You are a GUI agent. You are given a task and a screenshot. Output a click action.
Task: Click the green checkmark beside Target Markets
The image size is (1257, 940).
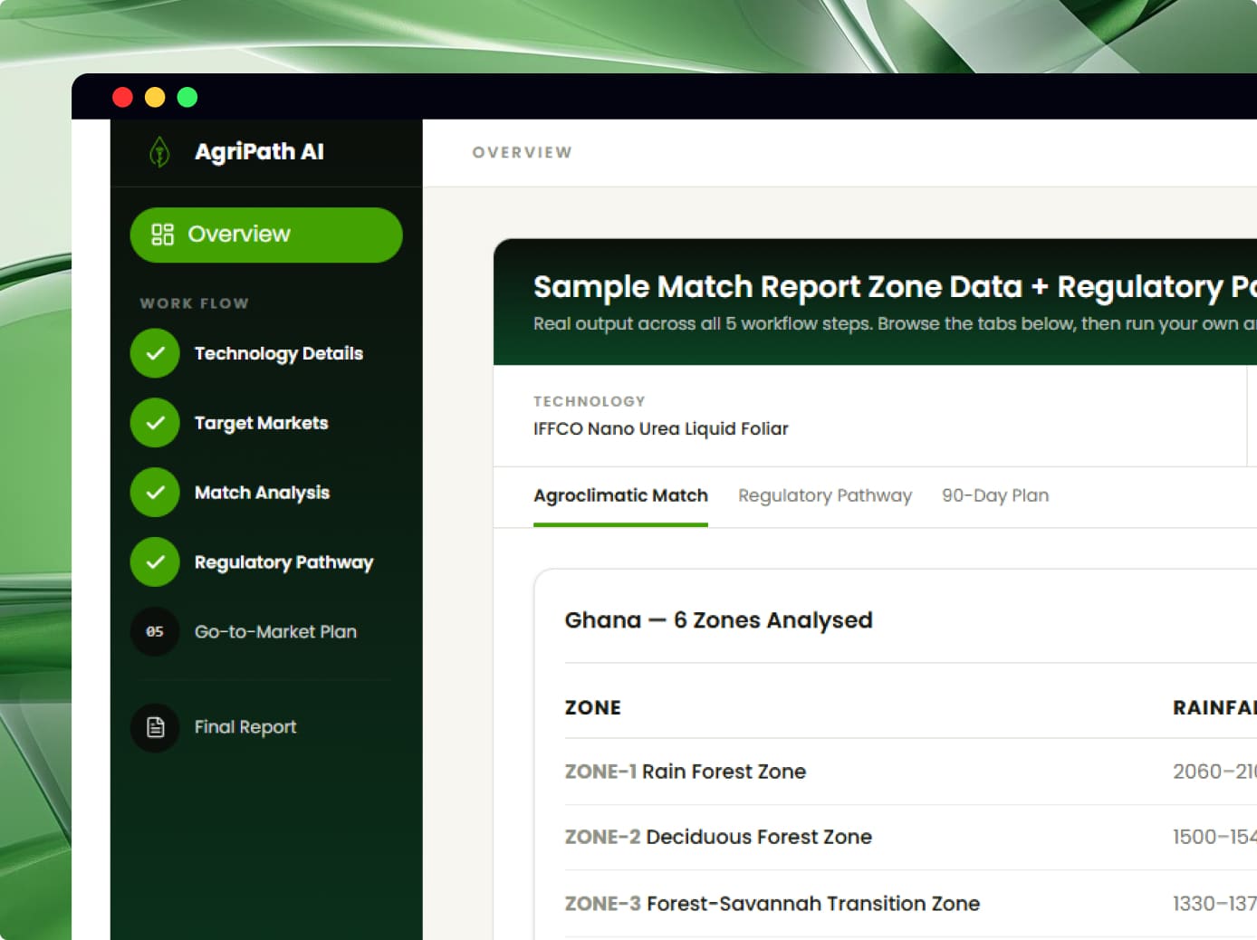(x=155, y=423)
